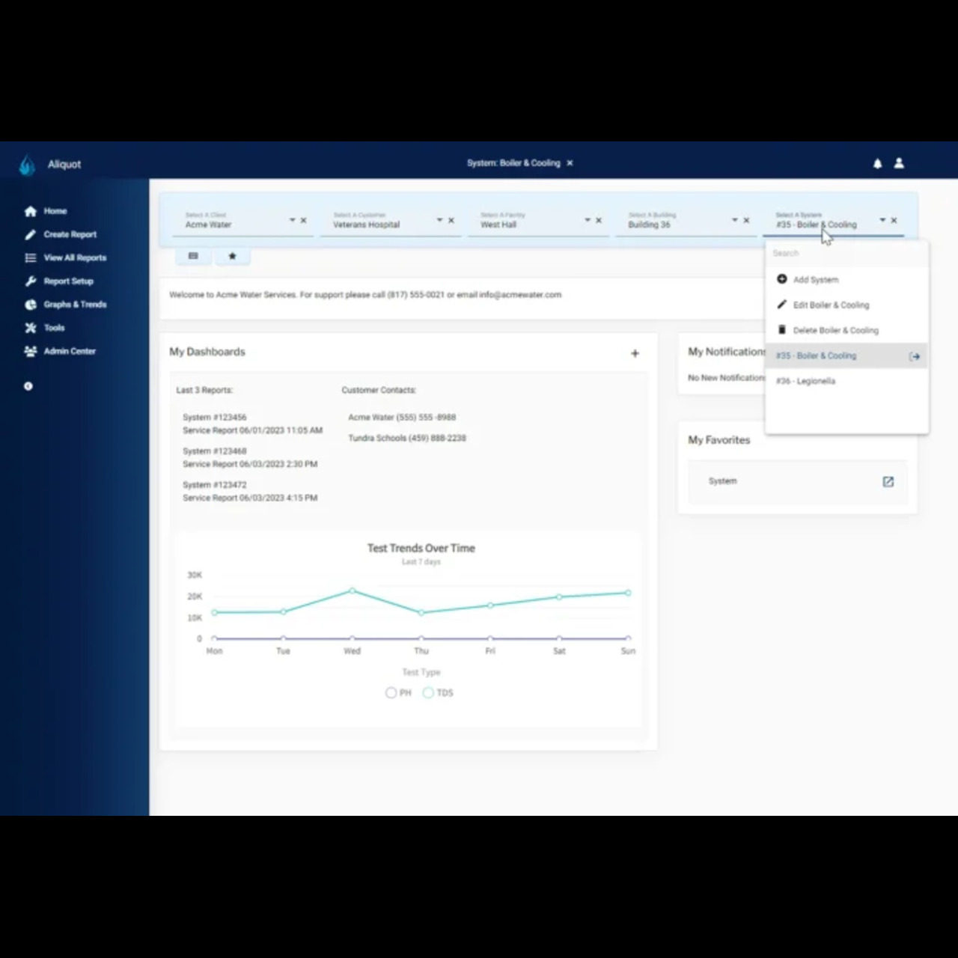Click the Admin Center people icon
This screenshot has height=958, width=958.
point(30,351)
